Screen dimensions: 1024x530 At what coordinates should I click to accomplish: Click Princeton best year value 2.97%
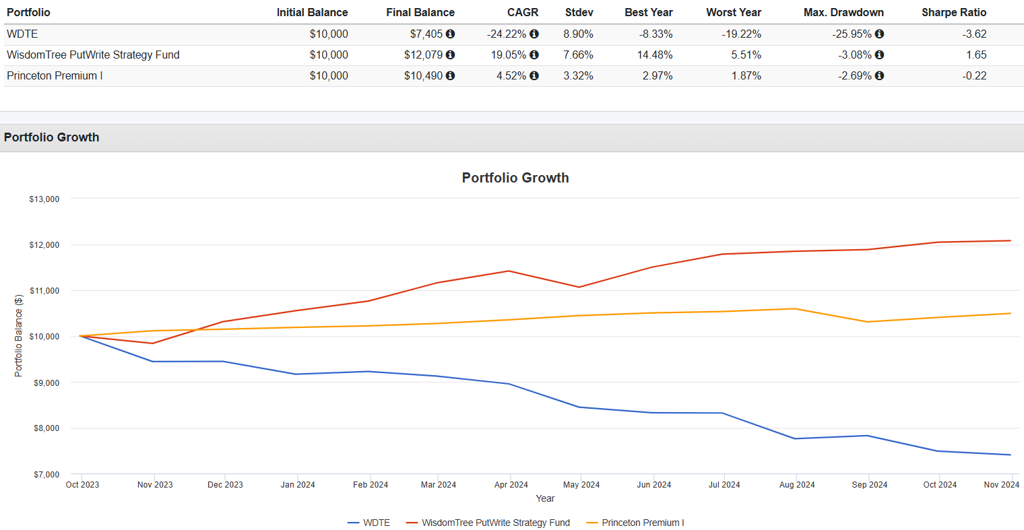tap(658, 75)
